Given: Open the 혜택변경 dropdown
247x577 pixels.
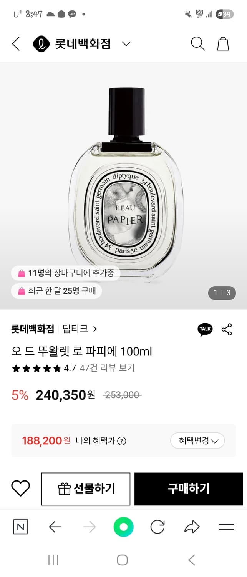Looking at the screenshot, I should tap(197, 441).
